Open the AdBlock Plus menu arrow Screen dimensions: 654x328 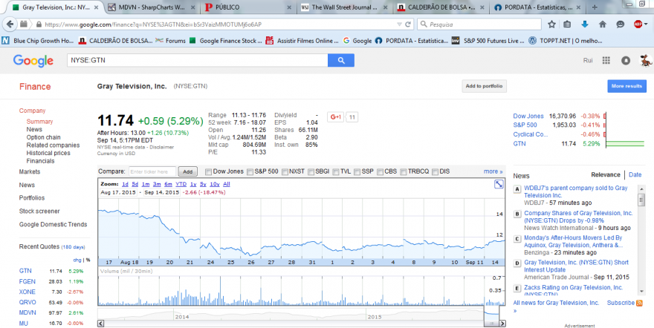pos(646,24)
